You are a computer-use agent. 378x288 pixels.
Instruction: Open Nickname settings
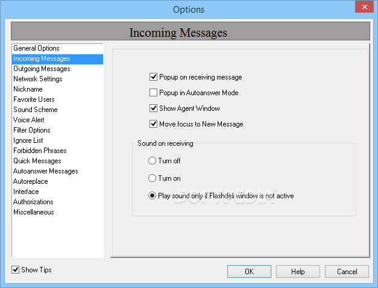point(57,89)
